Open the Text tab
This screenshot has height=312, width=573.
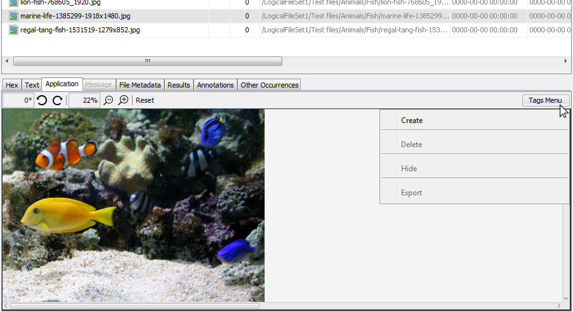[x=32, y=85]
